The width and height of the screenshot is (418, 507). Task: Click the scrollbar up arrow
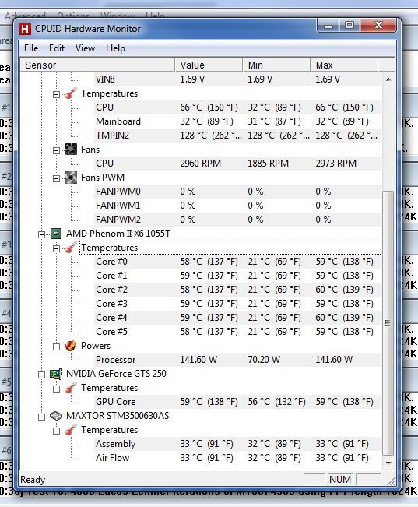point(388,79)
